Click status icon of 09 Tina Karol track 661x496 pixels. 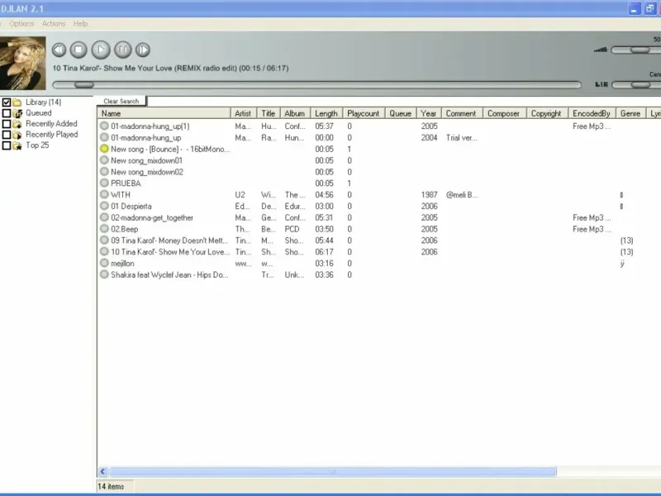tap(104, 240)
